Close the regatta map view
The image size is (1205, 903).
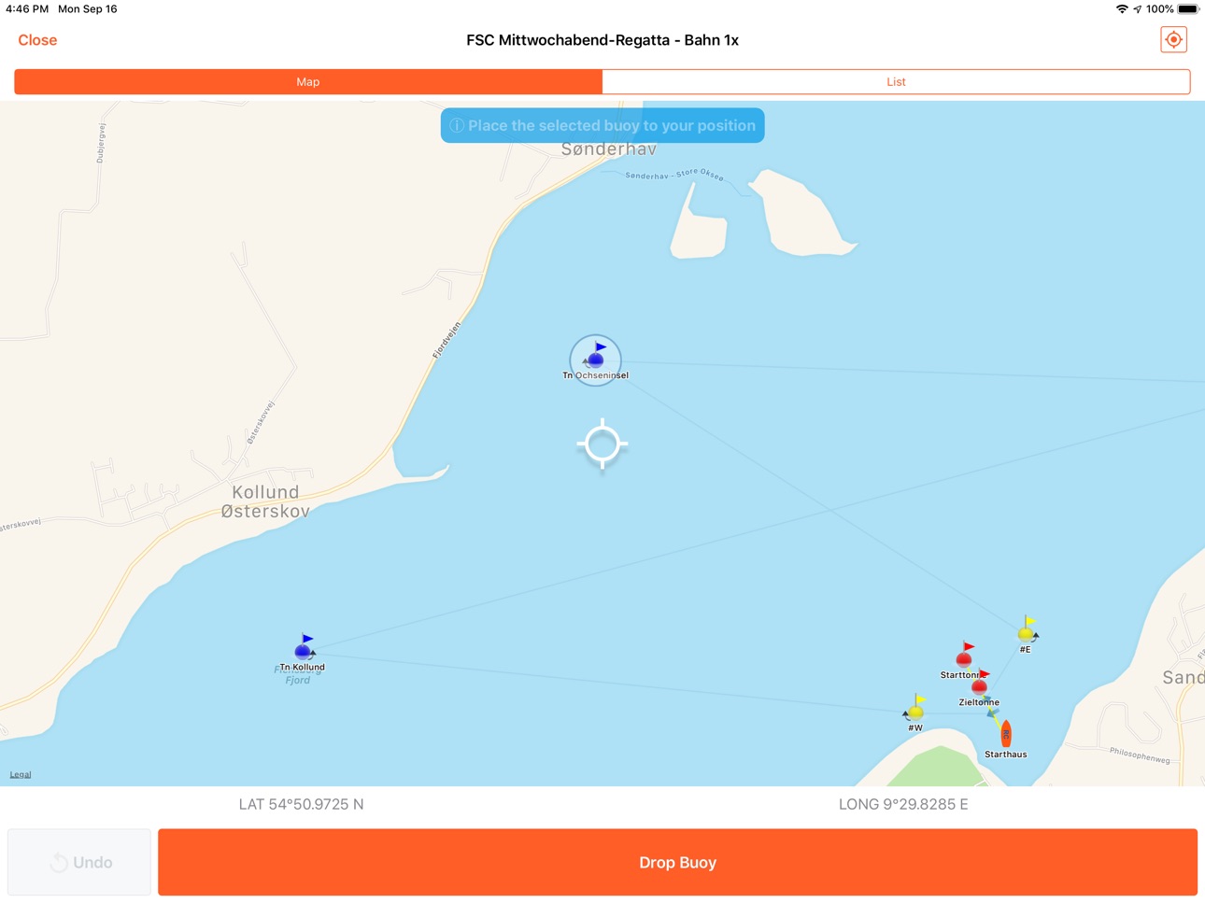point(37,40)
